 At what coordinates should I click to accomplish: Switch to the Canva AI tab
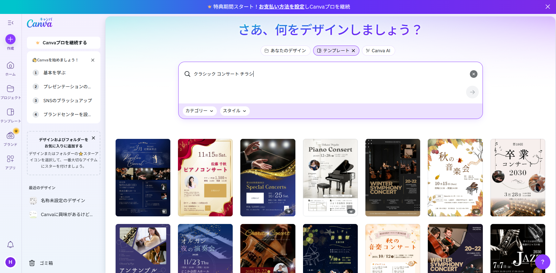pos(378,51)
